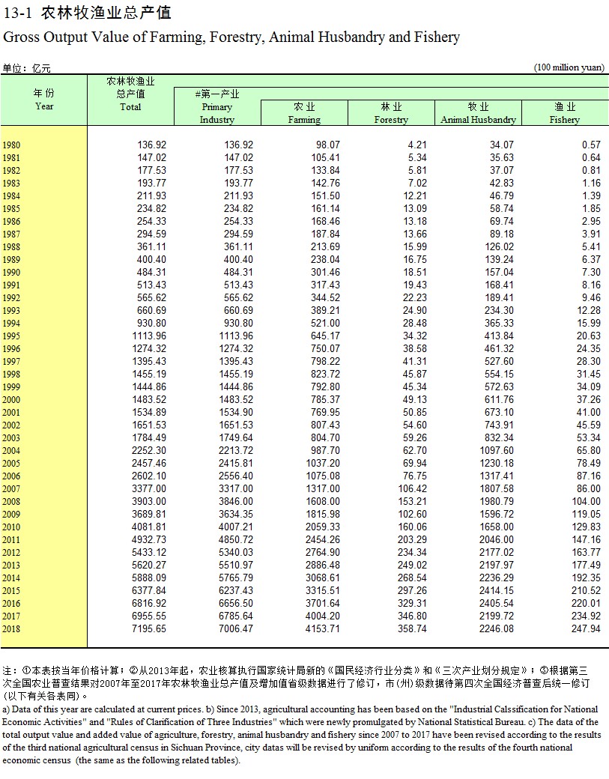Select the year 1980 row label
609x779 pixels.
point(11,145)
